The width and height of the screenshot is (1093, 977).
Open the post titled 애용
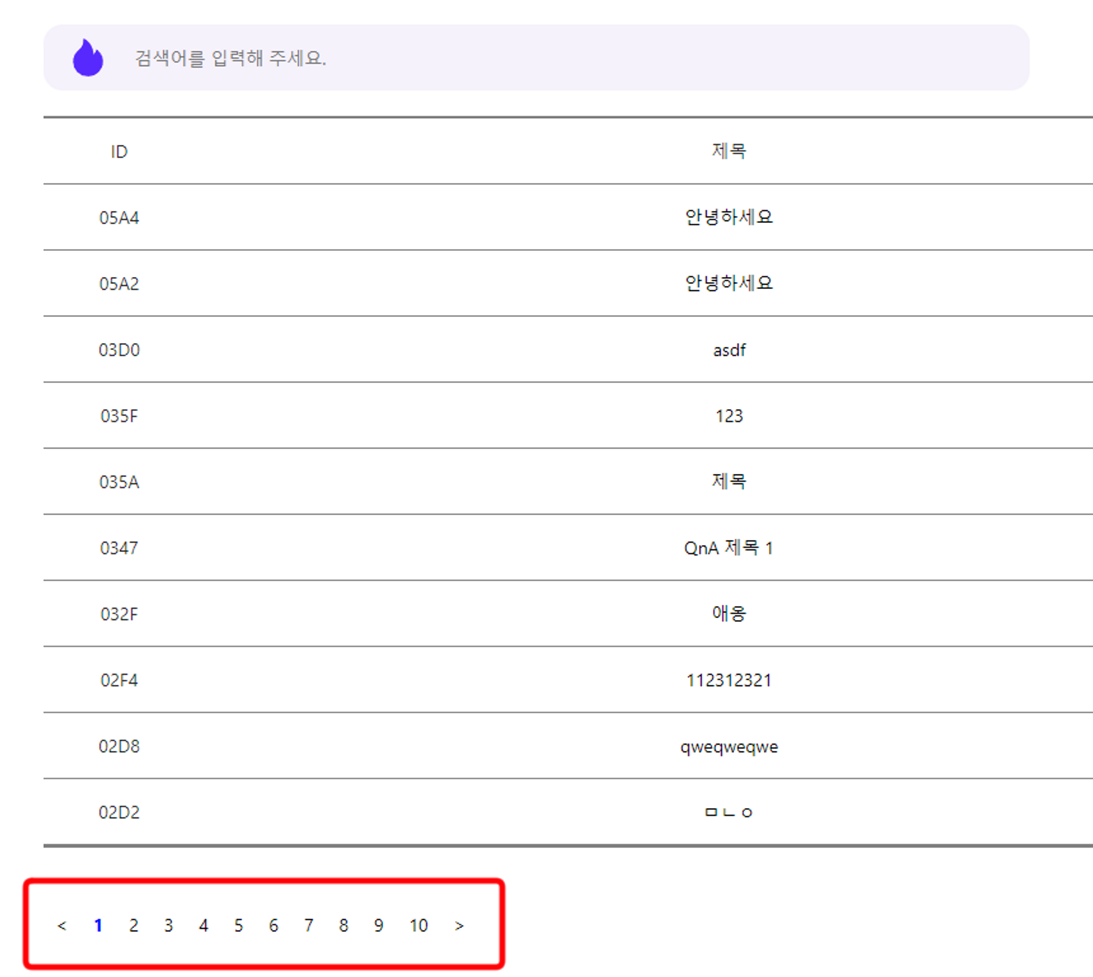[729, 614]
